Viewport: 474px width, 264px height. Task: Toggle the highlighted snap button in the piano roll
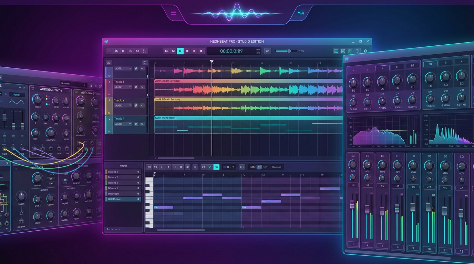click(216, 167)
